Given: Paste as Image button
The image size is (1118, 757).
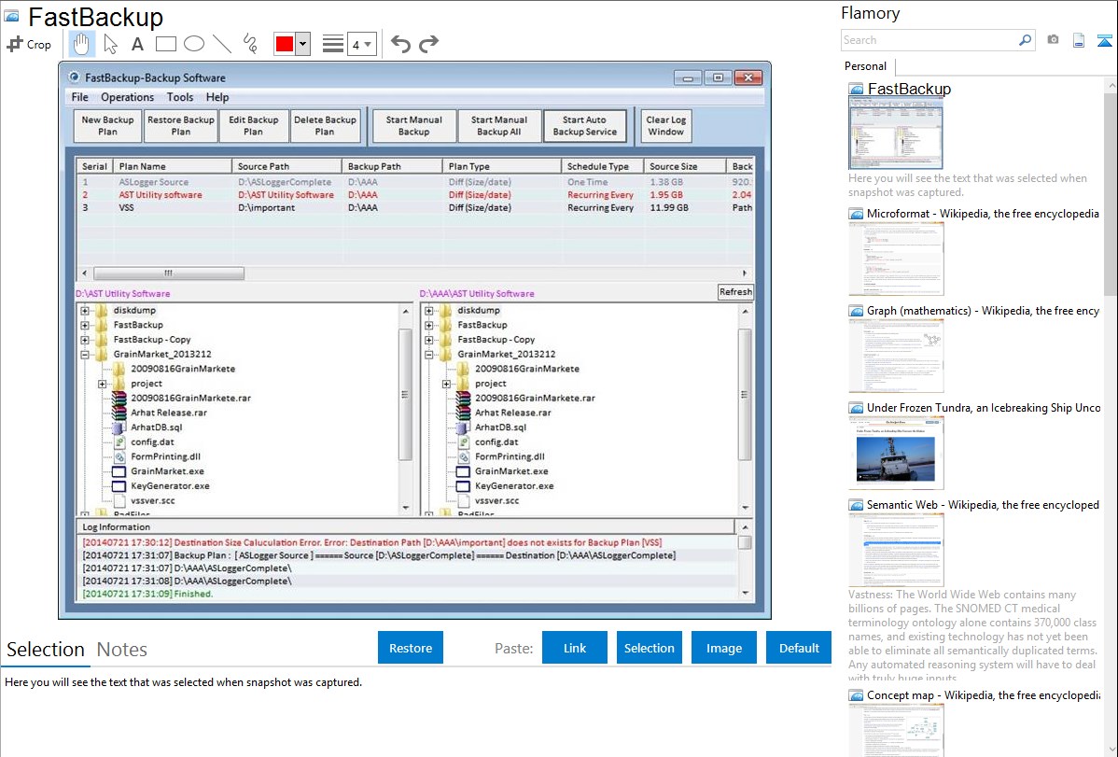Looking at the screenshot, I should 724,648.
